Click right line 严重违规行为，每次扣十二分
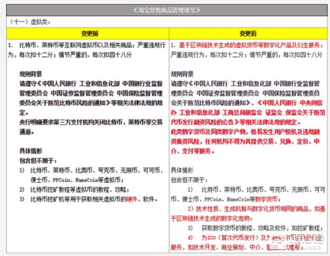The width and height of the screenshot is (330, 256). (207, 55)
